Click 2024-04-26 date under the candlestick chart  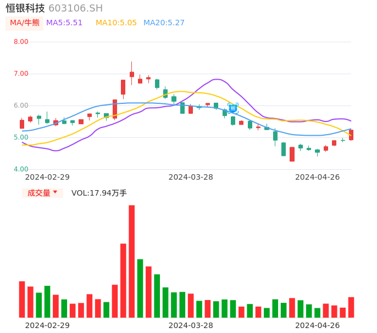[x=318, y=177]
